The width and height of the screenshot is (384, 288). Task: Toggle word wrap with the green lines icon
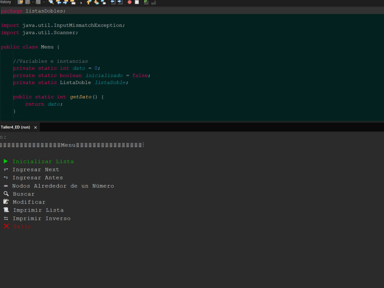click(x=145, y=2)
